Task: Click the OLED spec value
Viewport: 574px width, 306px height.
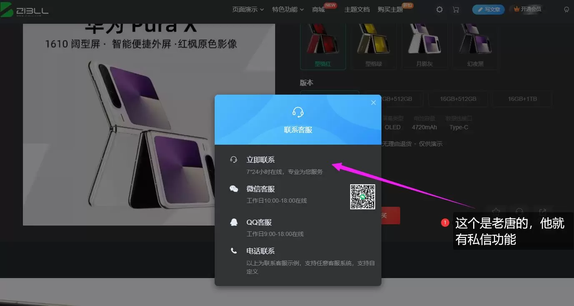Action: (393, 127)
